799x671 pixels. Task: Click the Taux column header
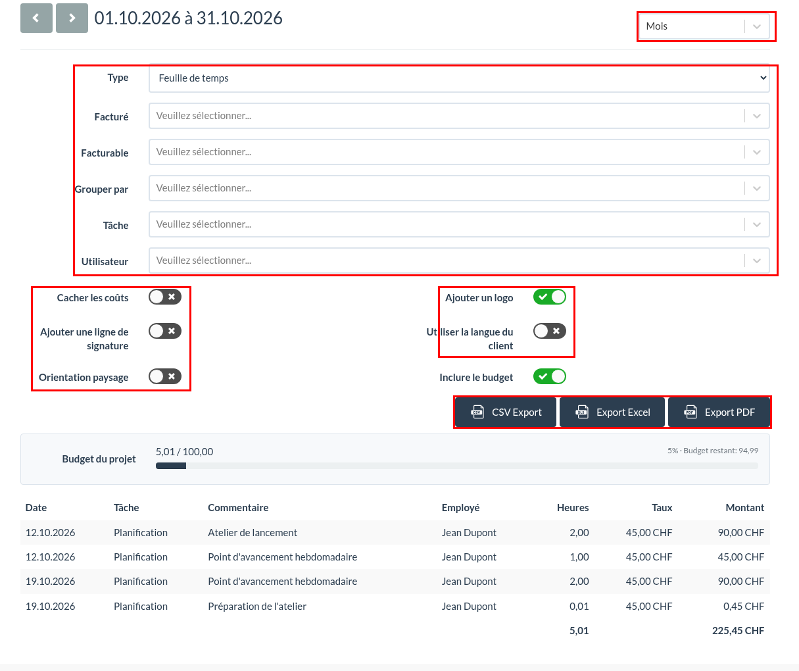click(662, 508)
